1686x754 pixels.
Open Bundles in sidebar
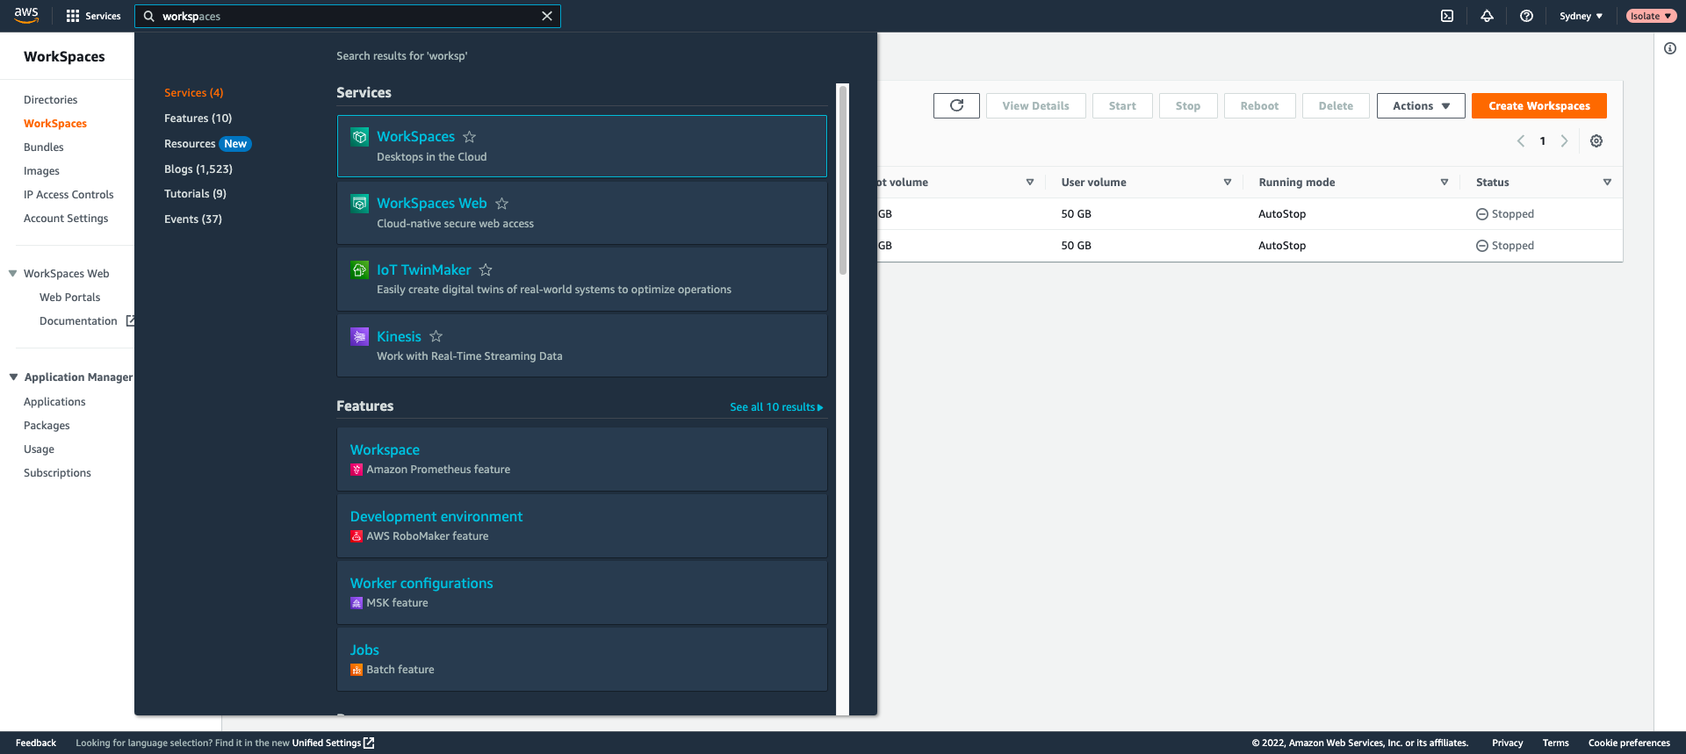point(44,147)
